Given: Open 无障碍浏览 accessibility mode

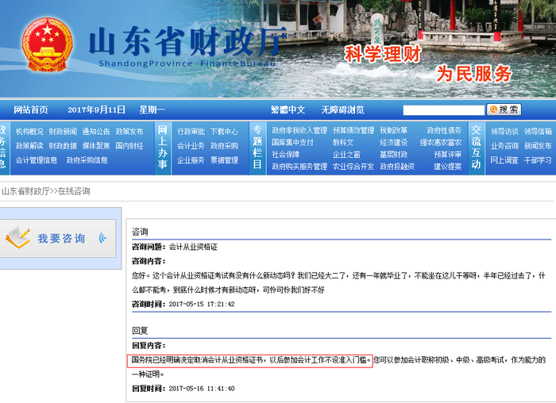Looking at the screenshot, I should [342, 109].
